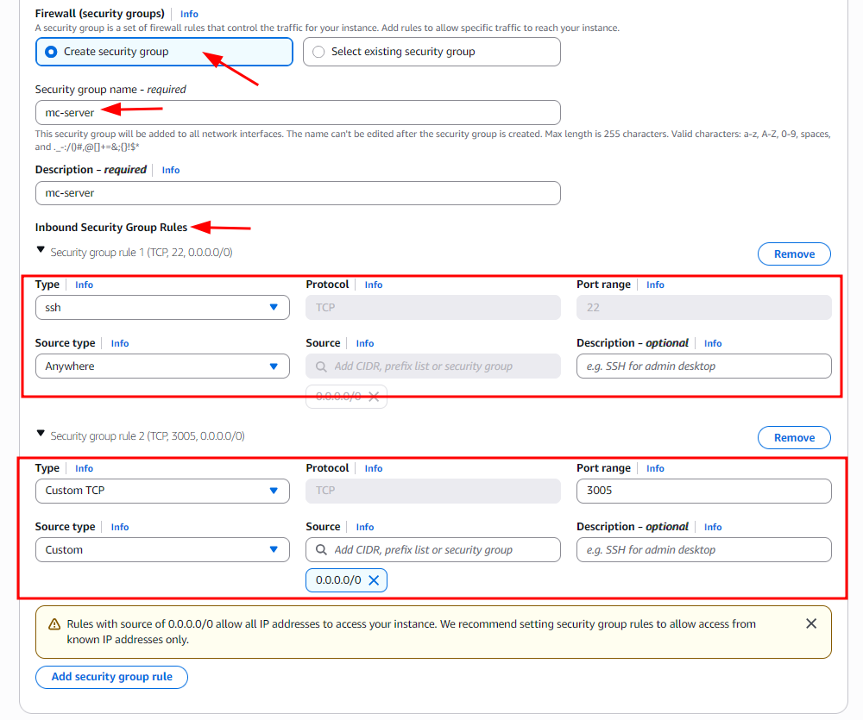This screenshot has width=863, height=720.
Task: Remove security group rule 1
Action: pyautogui.click(x=793, y=254)
